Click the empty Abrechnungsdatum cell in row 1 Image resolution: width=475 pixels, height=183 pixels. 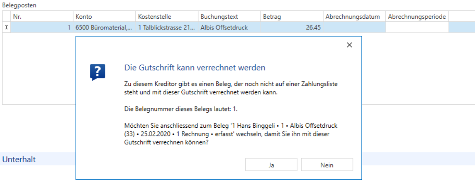[354, 27]
